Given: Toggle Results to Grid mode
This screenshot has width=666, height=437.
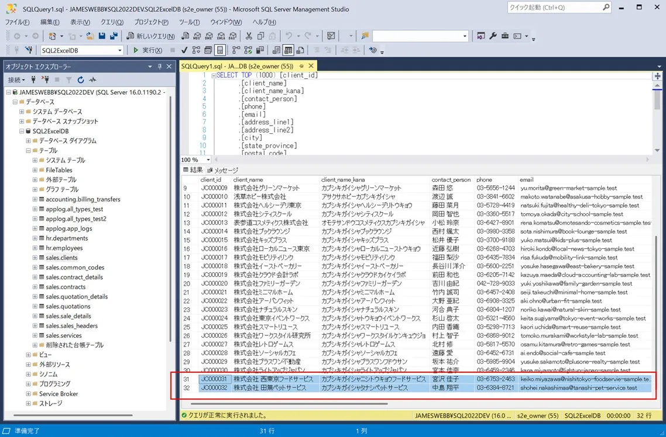Looking at the screenshot, I should [288, 50].
